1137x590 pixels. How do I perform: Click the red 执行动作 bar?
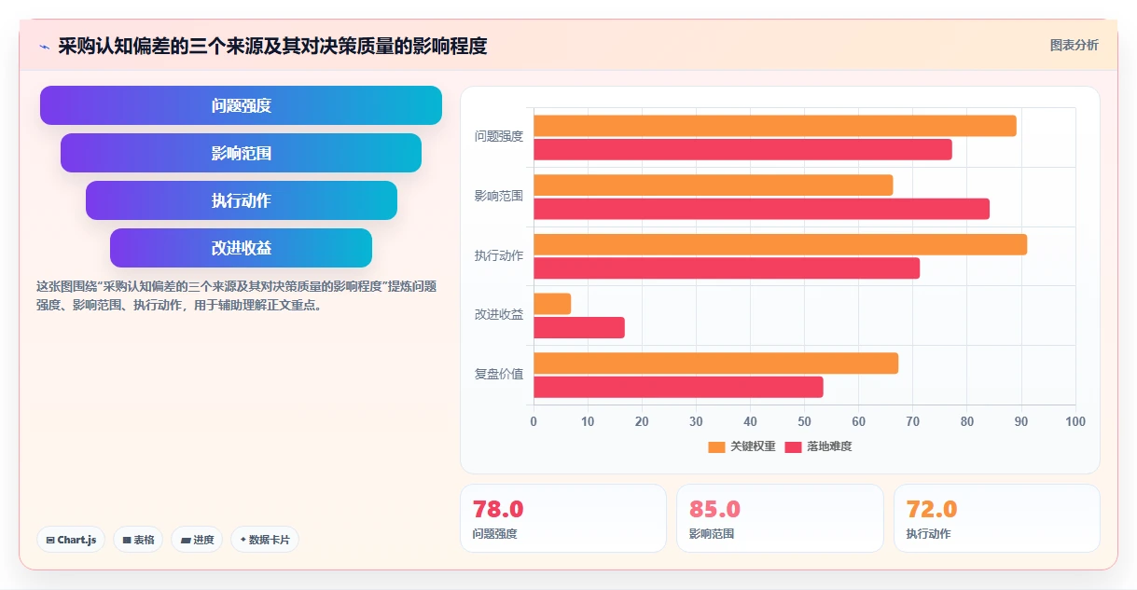pos(727,268)
